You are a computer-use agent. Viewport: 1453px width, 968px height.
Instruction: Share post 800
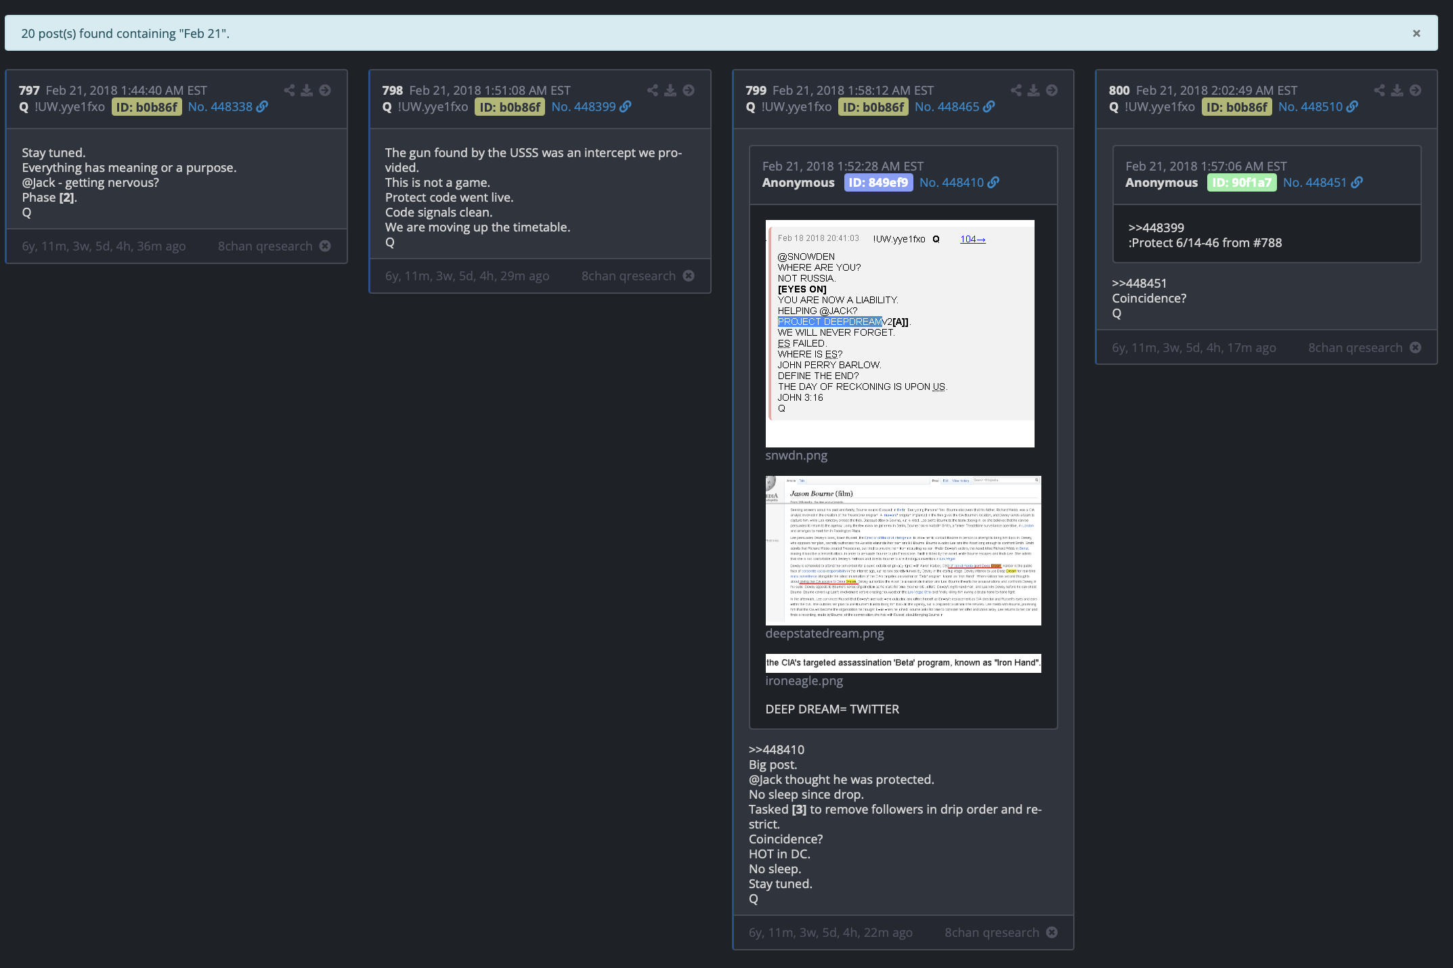point(1379,90)
